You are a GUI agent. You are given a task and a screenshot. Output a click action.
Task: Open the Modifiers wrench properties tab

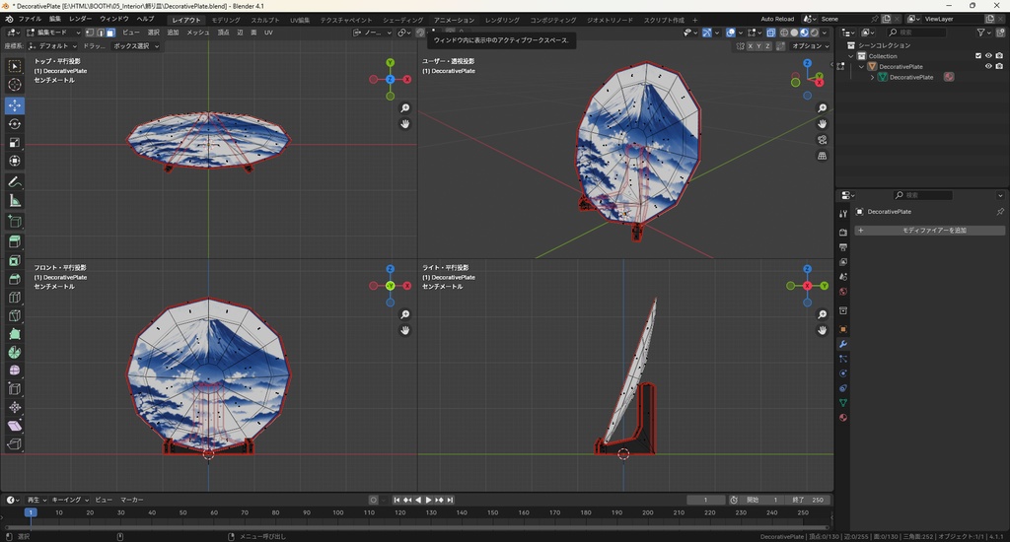843,343
